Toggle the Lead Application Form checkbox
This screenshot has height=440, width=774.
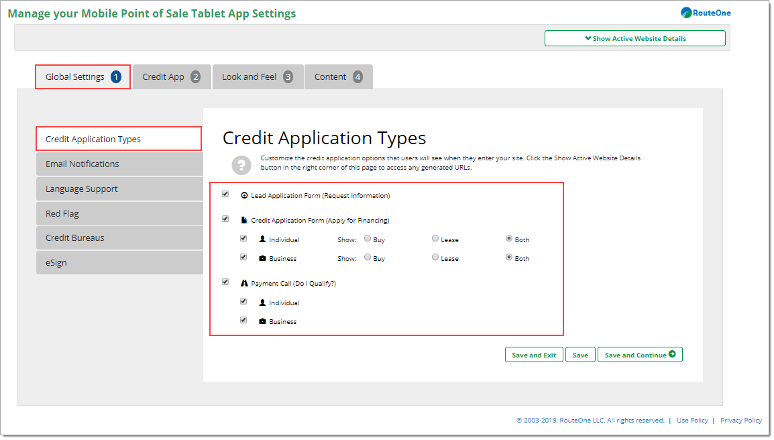tap(225, 194)
